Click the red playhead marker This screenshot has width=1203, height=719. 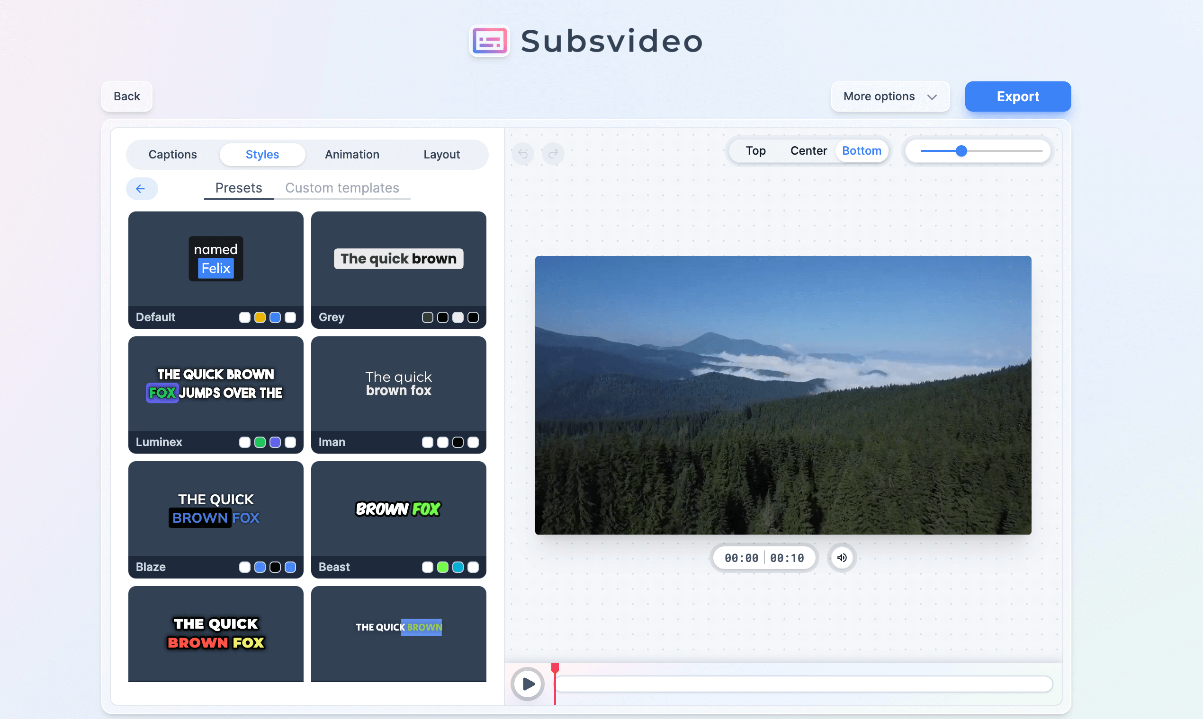tap(555, 668)
